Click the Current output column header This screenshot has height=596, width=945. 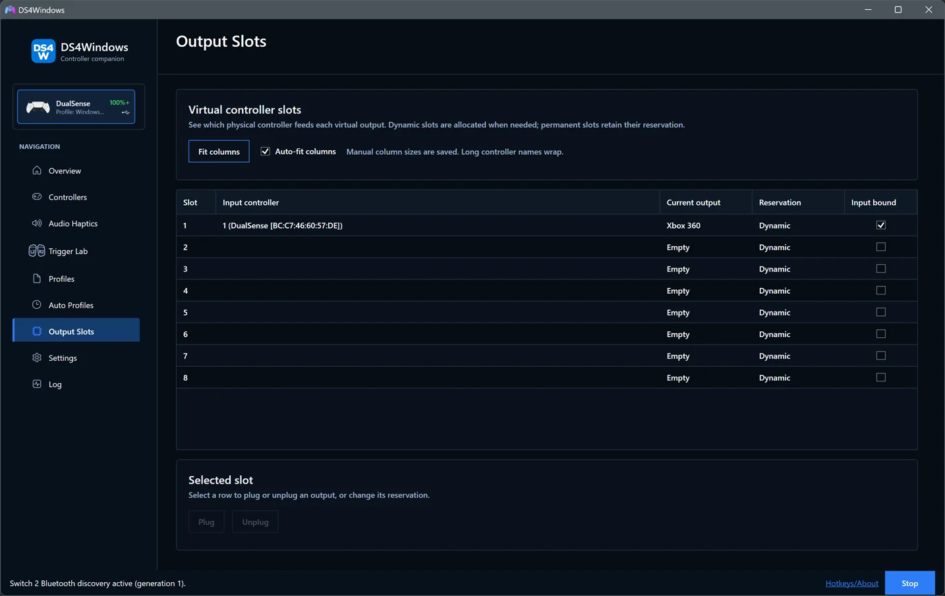click(x=706, y=202)
